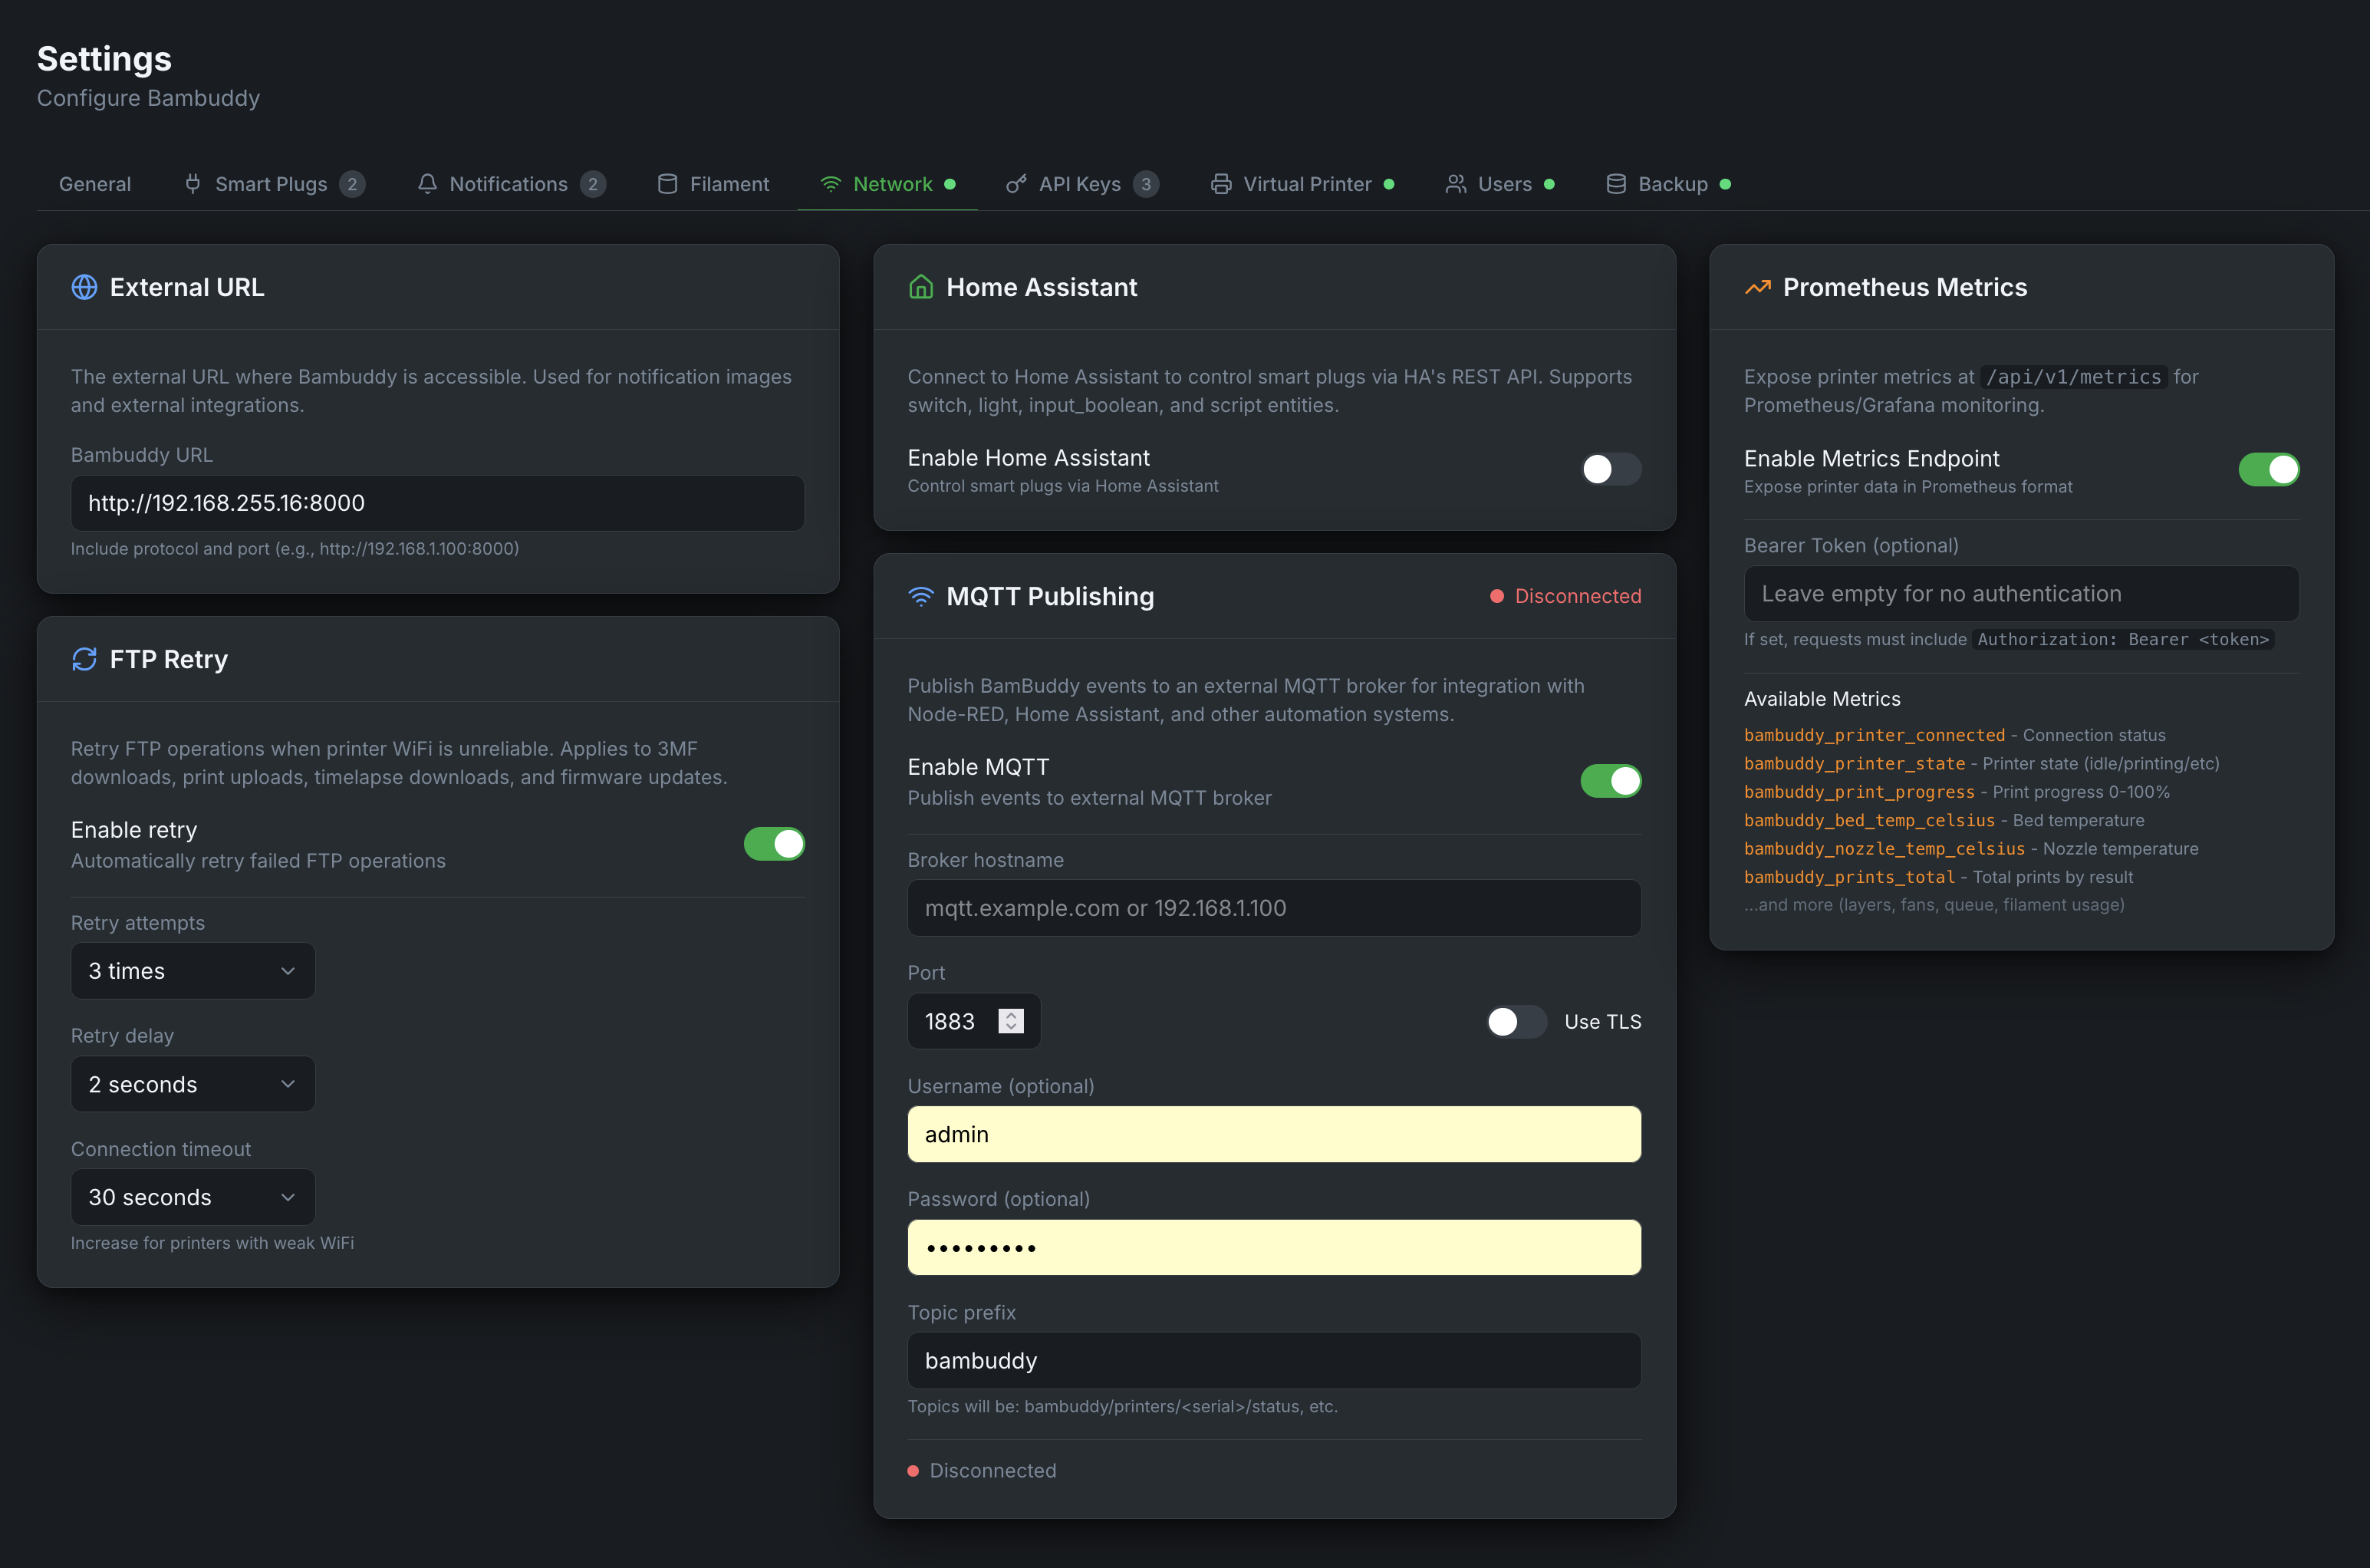The height and width of the screenshot is (1568, 2370).
Task: Click the Broker hostname input field
Action: point(1273,908)
